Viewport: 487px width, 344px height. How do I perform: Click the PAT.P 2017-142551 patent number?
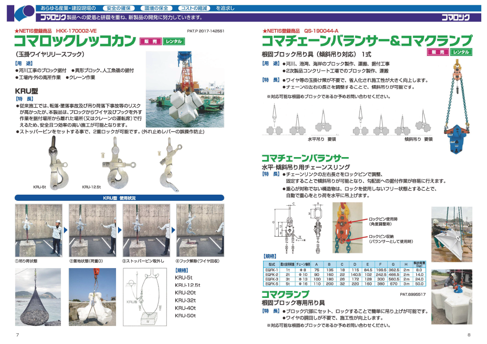[x=206, y=31]
